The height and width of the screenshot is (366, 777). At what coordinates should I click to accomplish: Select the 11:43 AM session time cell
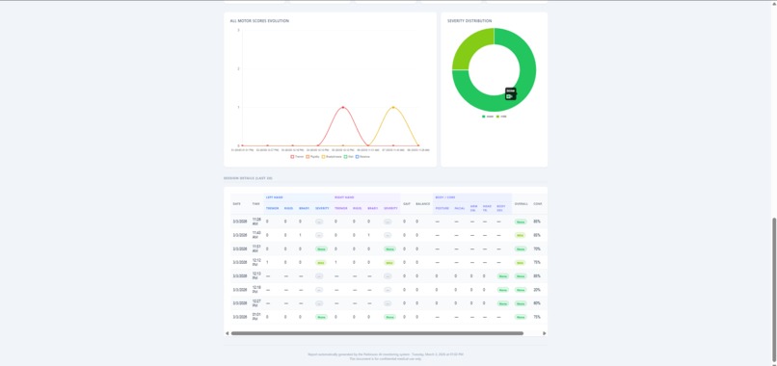[x=256, y=235]
